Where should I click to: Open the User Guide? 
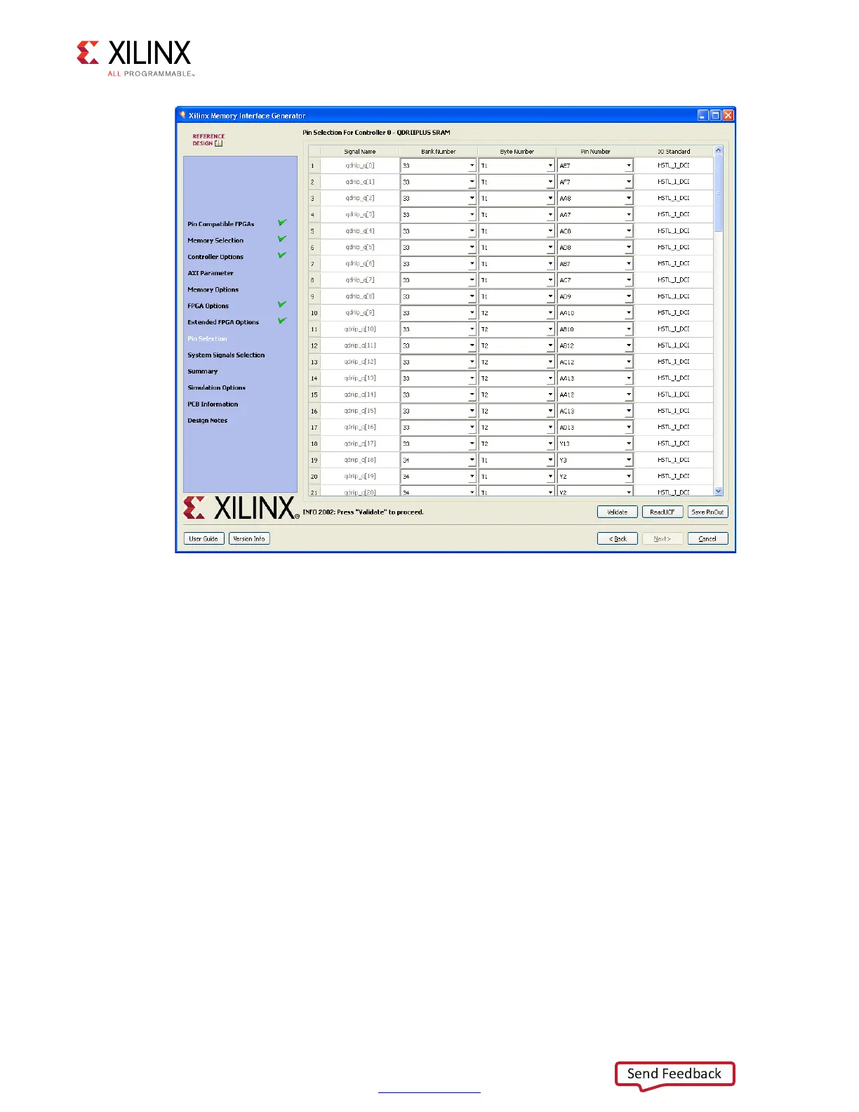coord(204,538)
